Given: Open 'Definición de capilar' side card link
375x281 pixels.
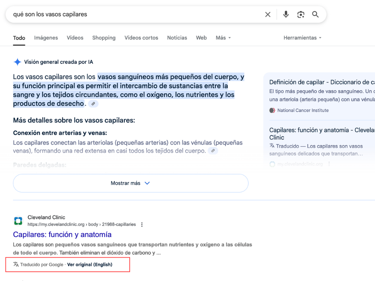Looking at the screenshot, I should click(x=322, y=82).
